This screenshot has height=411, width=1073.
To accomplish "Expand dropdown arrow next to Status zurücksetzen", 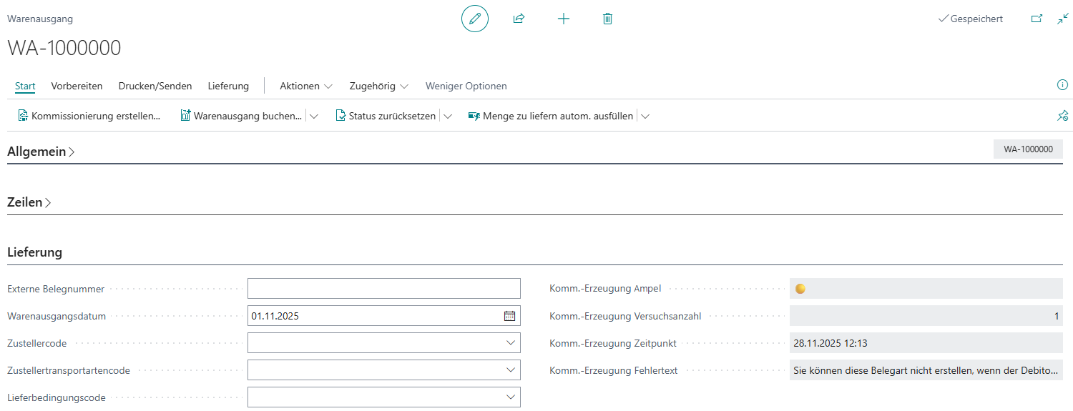I will (448, 116).
